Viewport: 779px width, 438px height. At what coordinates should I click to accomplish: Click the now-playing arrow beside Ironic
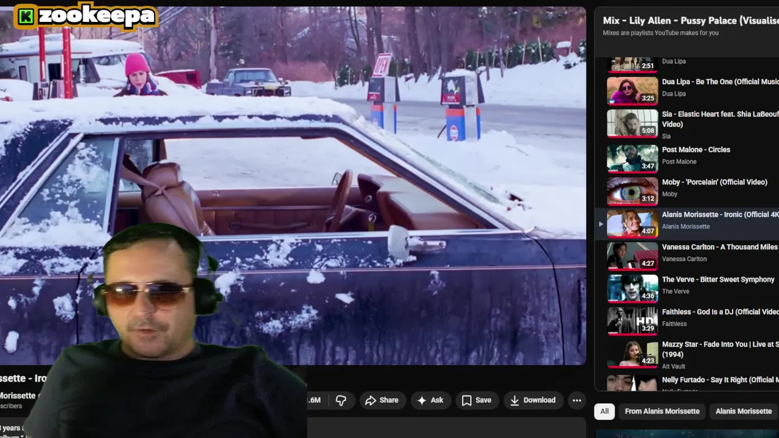pos(600,224)
